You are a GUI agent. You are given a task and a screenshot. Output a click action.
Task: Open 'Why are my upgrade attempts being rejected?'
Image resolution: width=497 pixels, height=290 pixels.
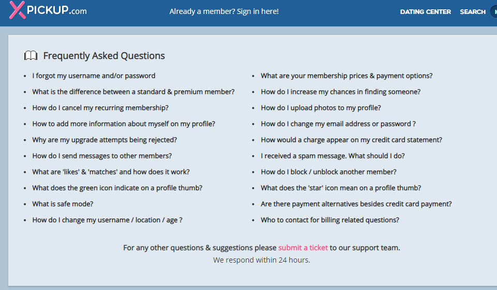point(105,140)
